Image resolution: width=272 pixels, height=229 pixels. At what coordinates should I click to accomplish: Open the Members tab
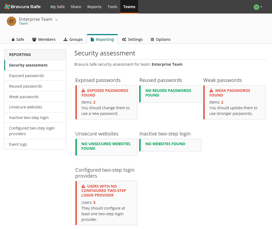point(44,39)
